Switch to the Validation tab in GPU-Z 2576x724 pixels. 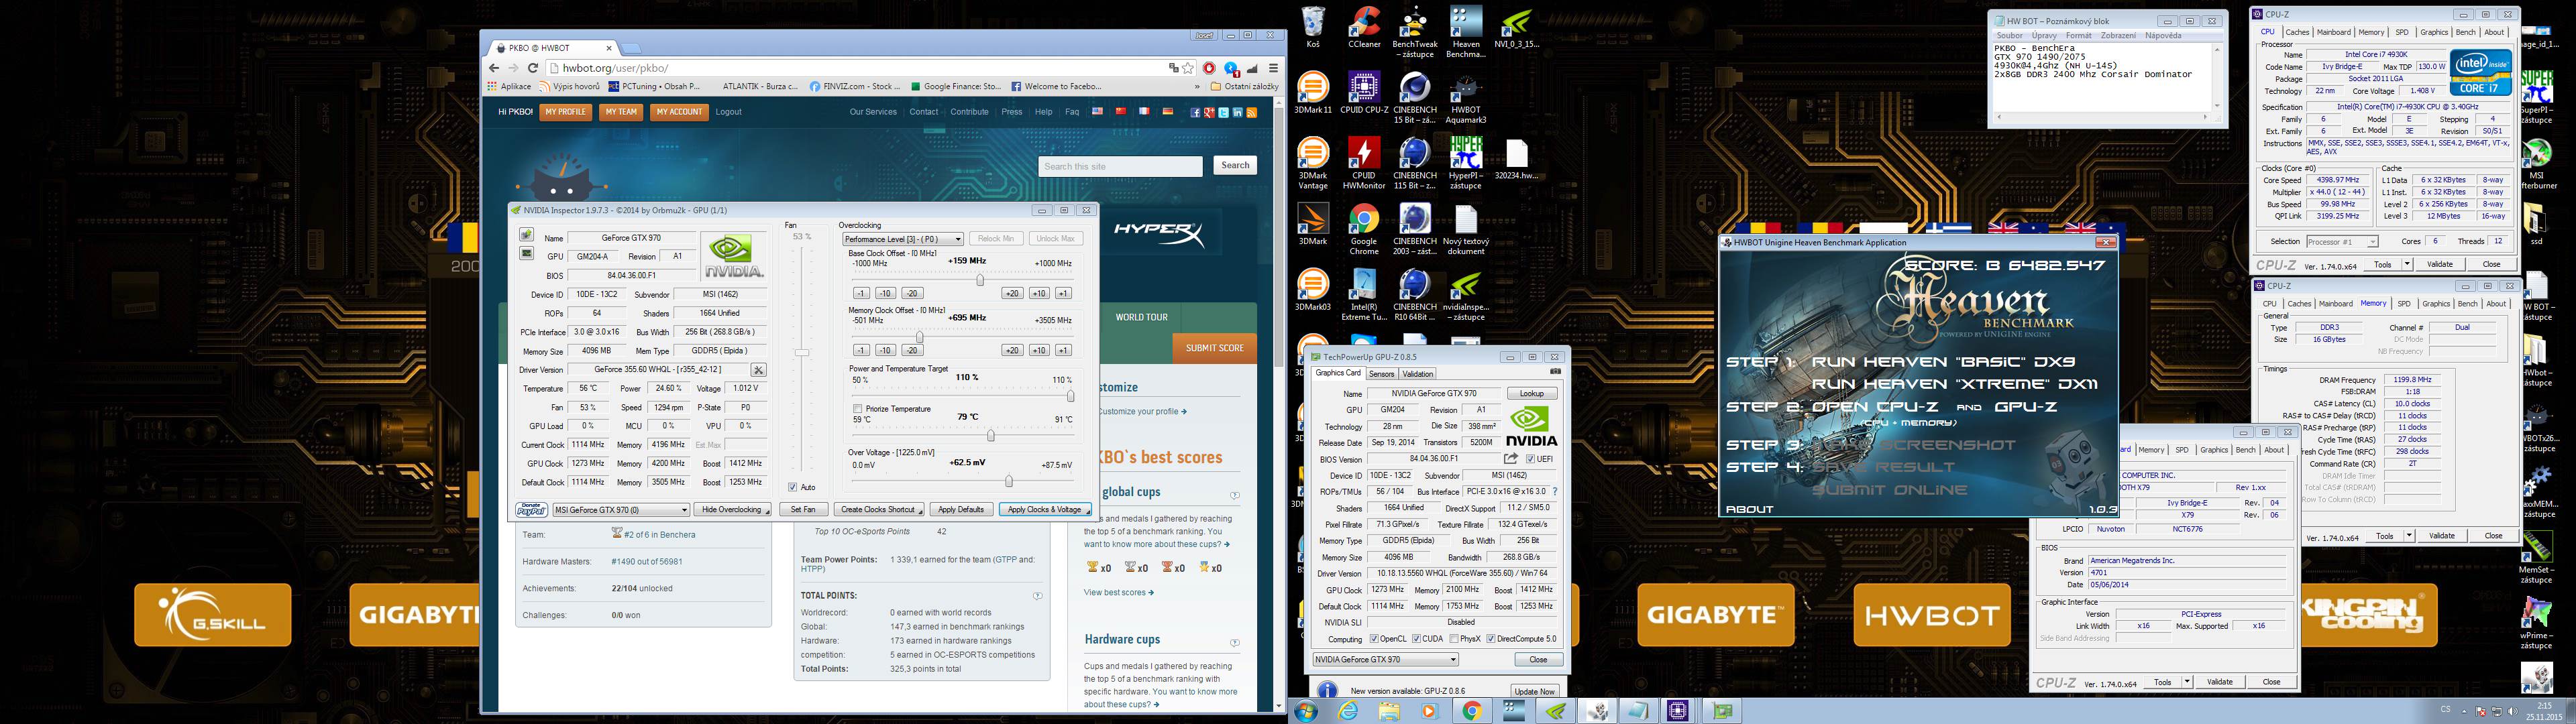point(1417,374)
